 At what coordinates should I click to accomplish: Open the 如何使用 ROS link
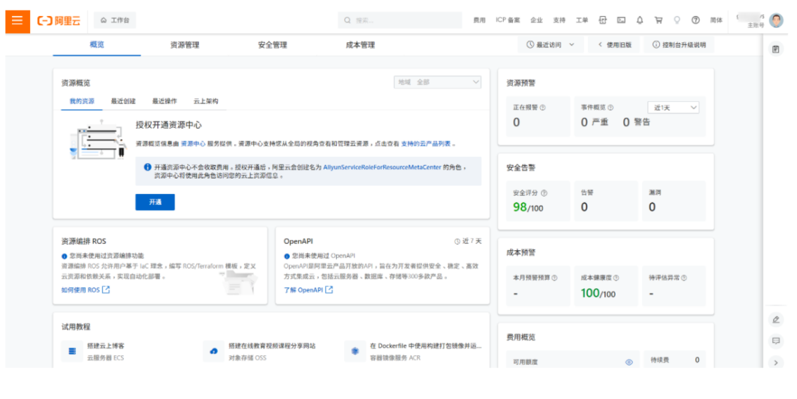point(85,290)
